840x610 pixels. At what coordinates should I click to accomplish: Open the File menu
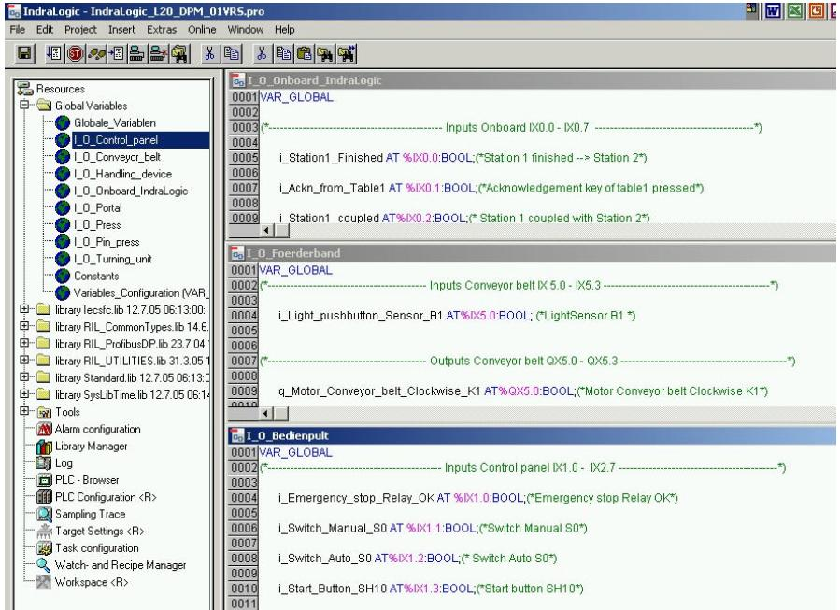tap(17, 30)
